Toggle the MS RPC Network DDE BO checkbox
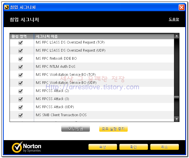The width and height of the screenshot is (189, 158). coord(21,59)
